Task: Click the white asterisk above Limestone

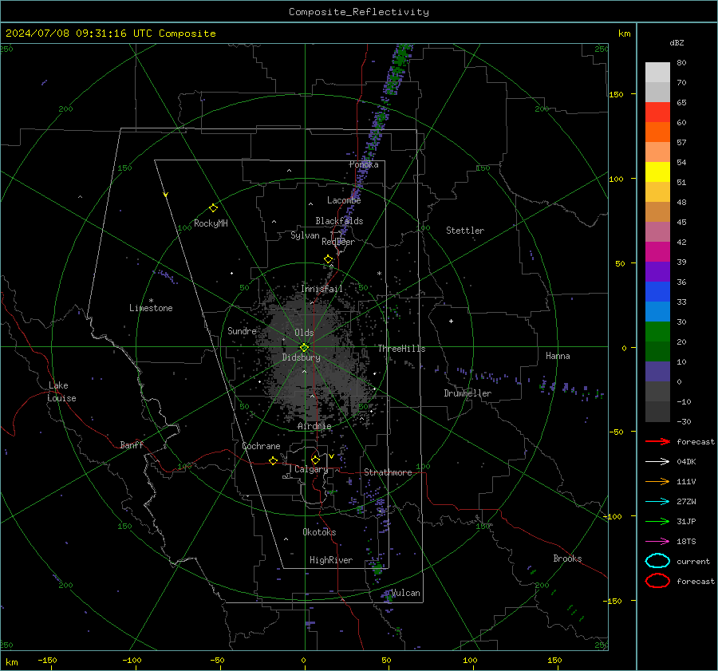Action: [151, 301]
